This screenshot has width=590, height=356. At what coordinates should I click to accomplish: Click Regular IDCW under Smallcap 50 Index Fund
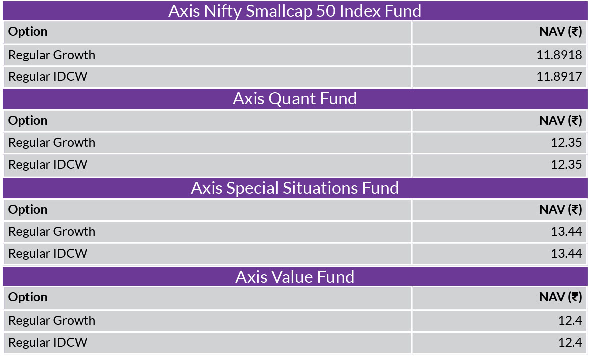(48, 76)
